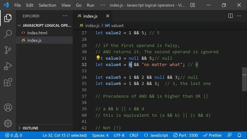Open the Extensions view
The image size is (247, 139).
pos(8,82)
